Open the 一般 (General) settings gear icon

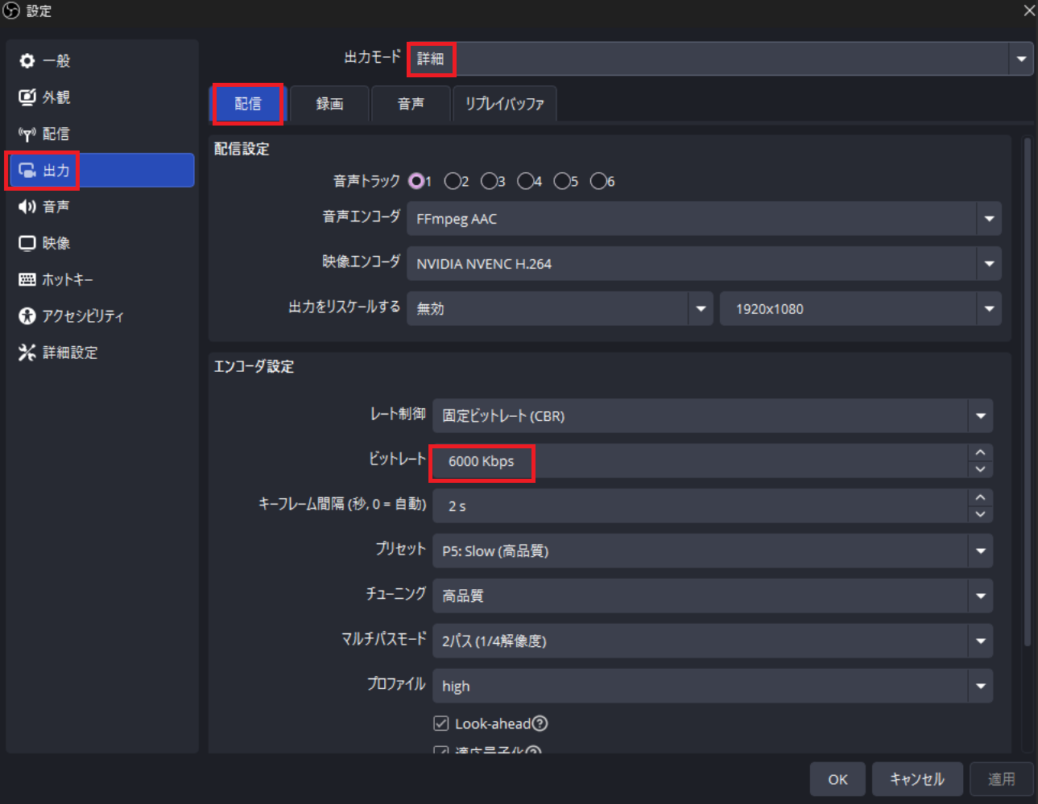pos(27,61)
